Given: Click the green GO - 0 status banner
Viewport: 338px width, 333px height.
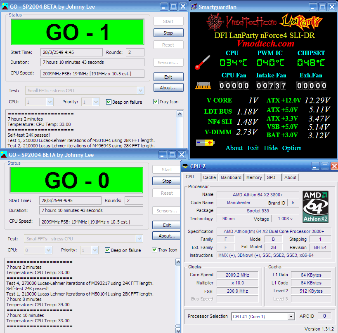Looking at the screenshot, I should [x=76, y=180].
